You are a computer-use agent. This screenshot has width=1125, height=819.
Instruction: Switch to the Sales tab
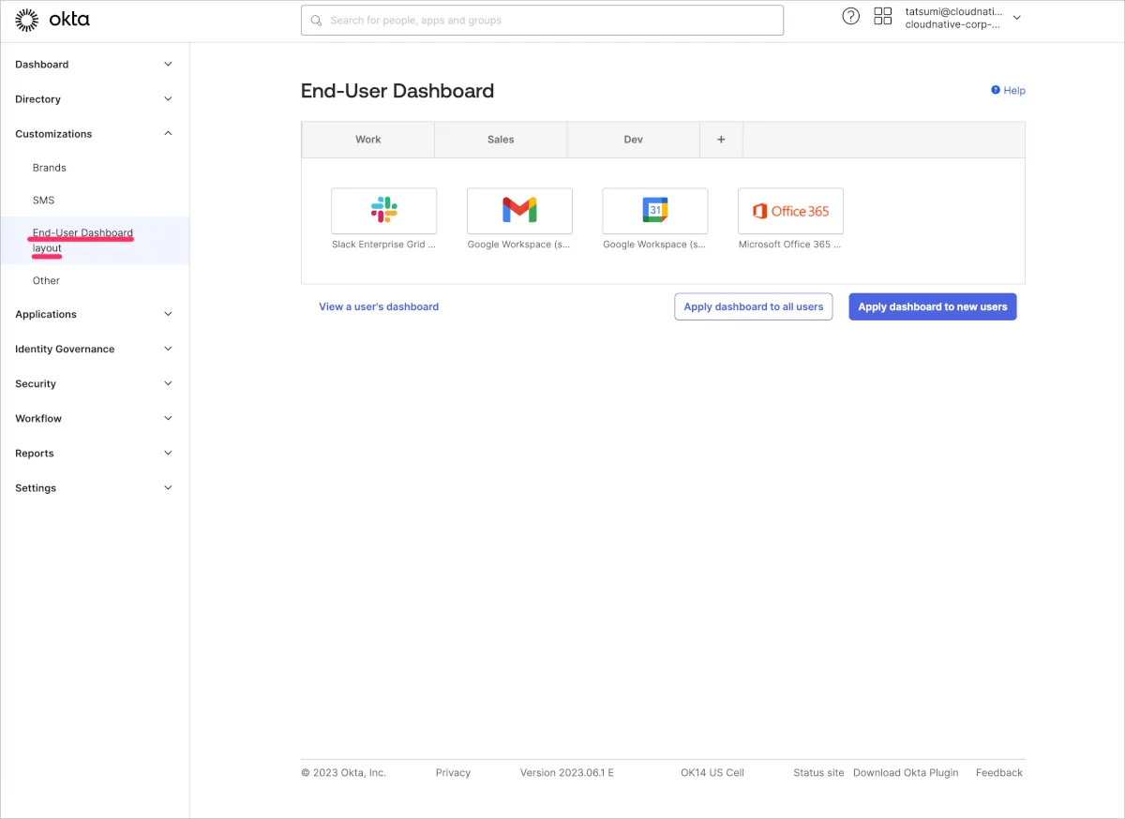pos(501,140)
